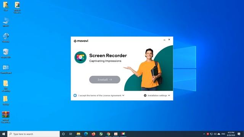Image resolution: width=244 pixels, height=137 pixels.
Task: Select the WinRAR archive icon at bottom of desktop
Action: [x=6, y=117]
